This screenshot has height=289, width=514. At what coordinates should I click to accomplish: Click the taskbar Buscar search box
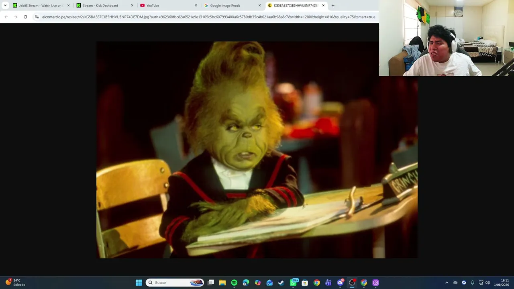[x=175, y=283]
